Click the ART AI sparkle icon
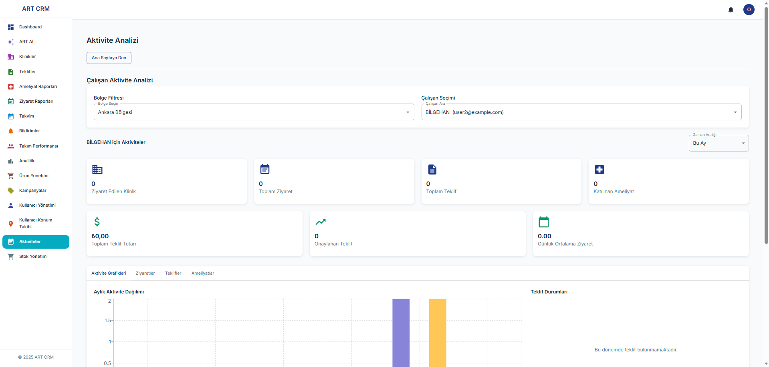The height and width of the screenshot is (367, 769). tap(11, 42)
